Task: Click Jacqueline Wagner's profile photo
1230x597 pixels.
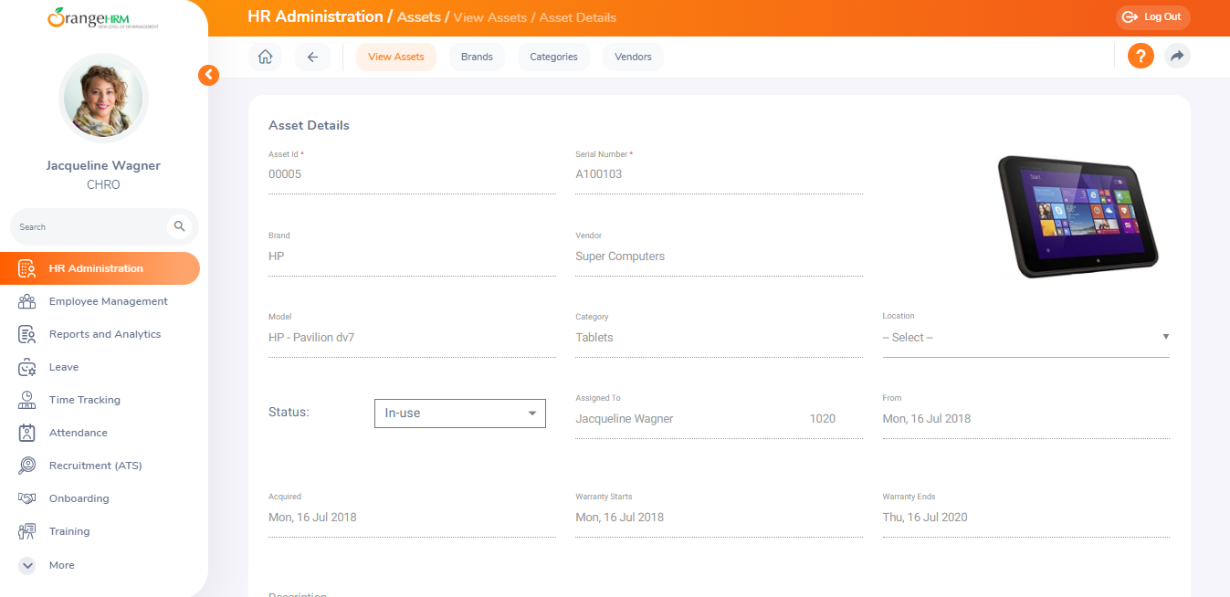Action: [x=103, y=98]
